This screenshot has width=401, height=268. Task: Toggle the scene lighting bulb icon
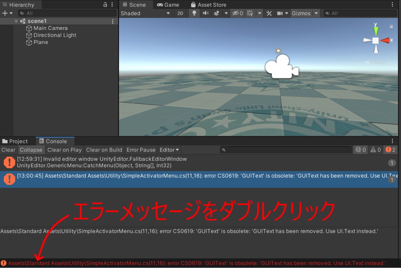194,13
